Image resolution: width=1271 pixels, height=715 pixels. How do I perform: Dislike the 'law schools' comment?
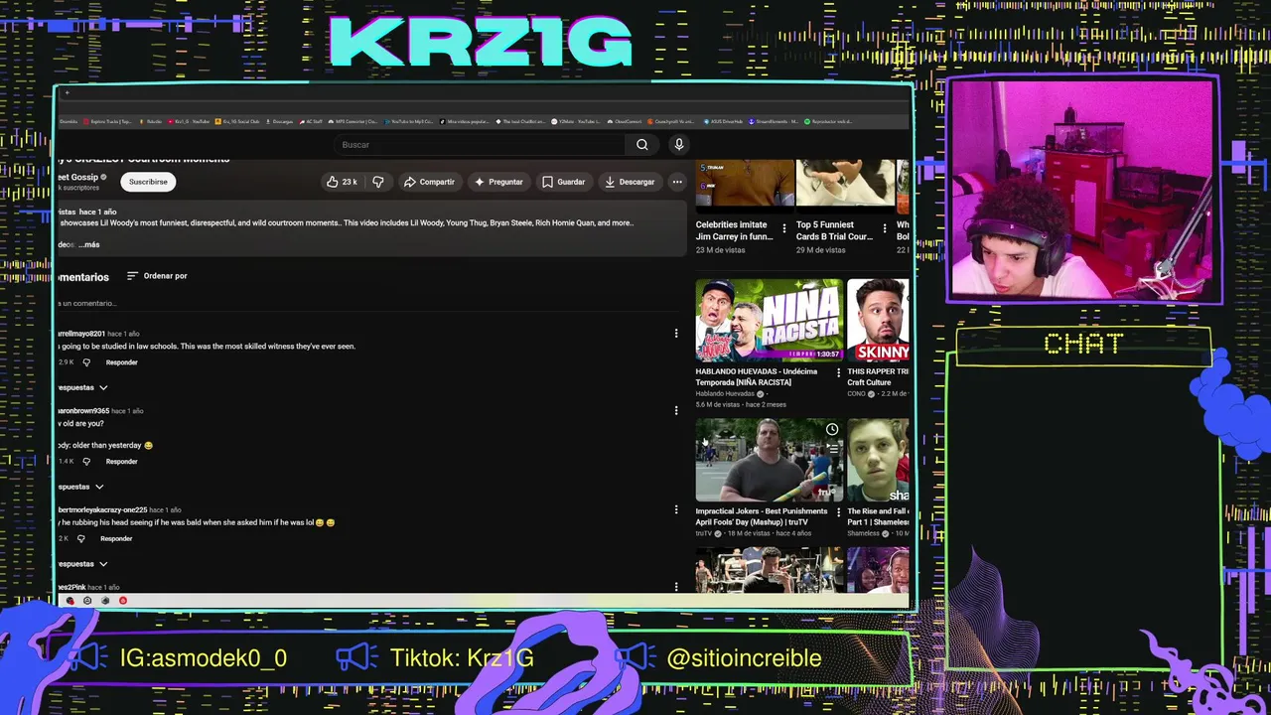point(86,362)
